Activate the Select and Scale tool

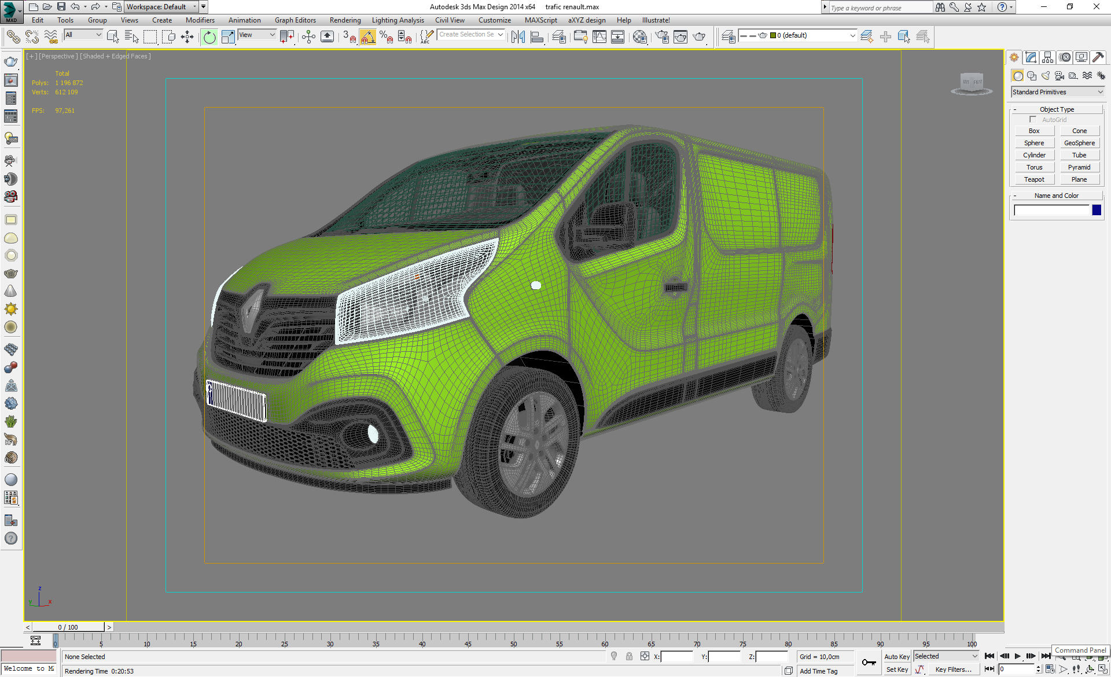click(228, 37)
